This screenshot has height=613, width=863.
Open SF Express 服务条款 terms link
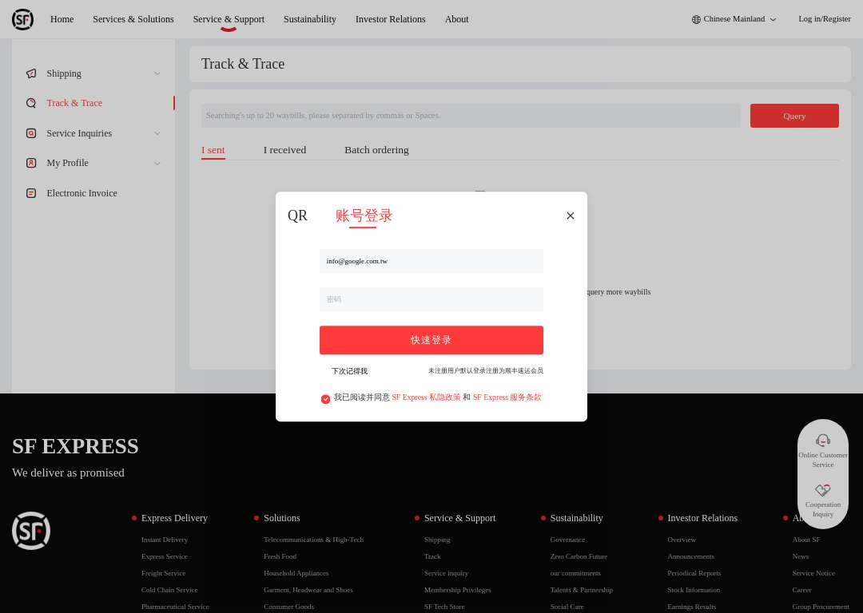[x=507, y=397]
